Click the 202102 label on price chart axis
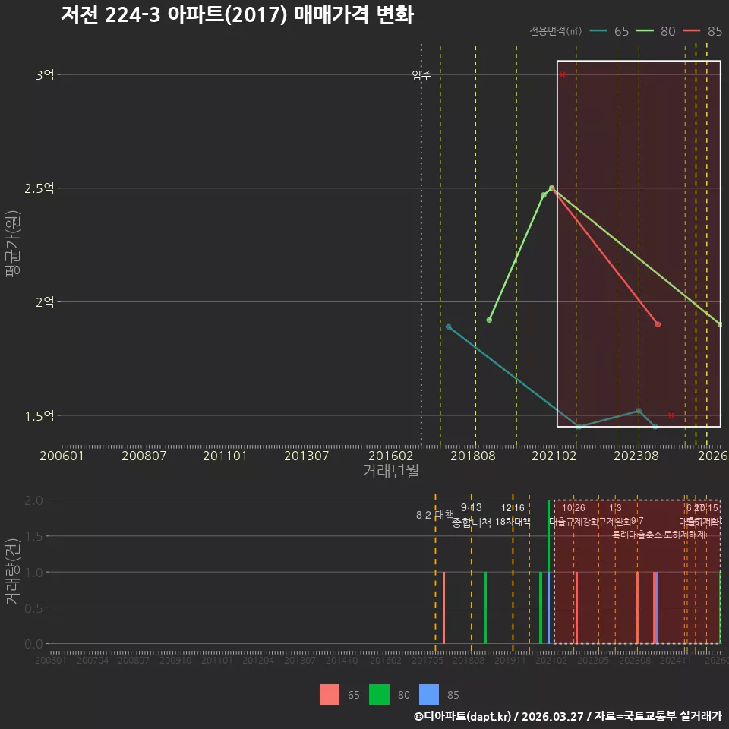 click(x=554, y=456)
